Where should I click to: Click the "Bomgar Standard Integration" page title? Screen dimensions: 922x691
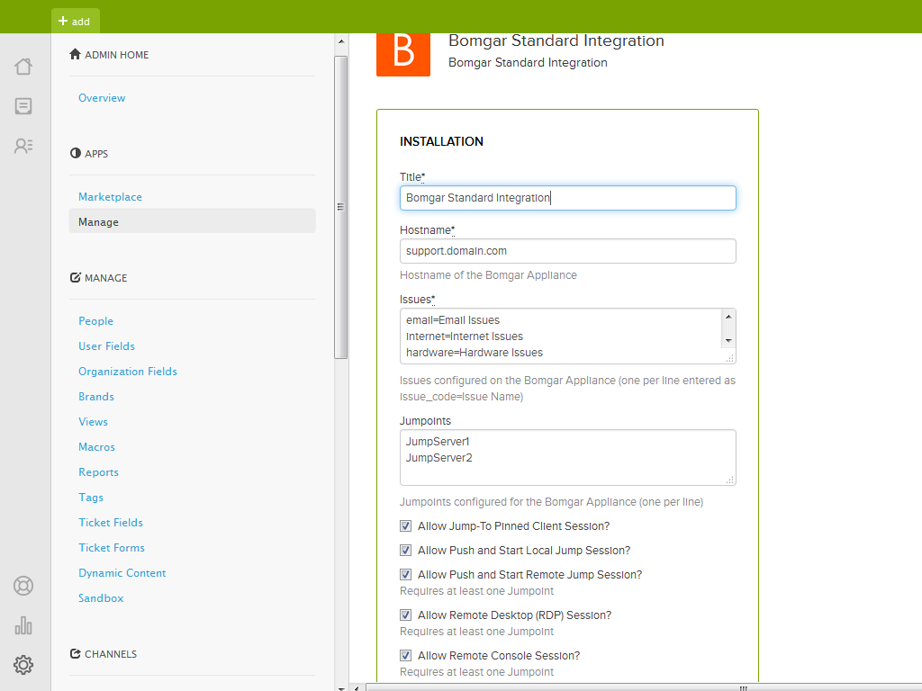point(556,40)
